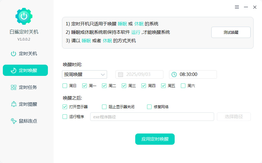
Task: Click the bell icon beside 定时提醒
Action: pos(14,104)
